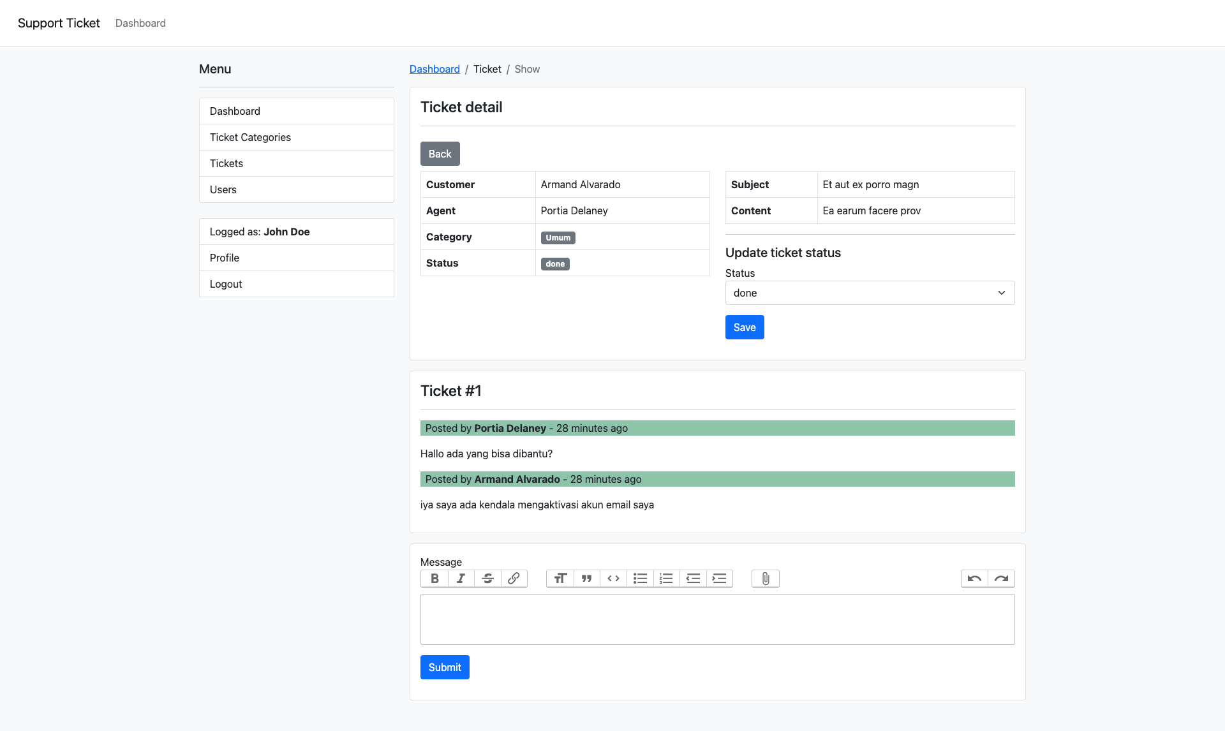
Task: Click the Update ticket status heading
Action: point(783,253)
